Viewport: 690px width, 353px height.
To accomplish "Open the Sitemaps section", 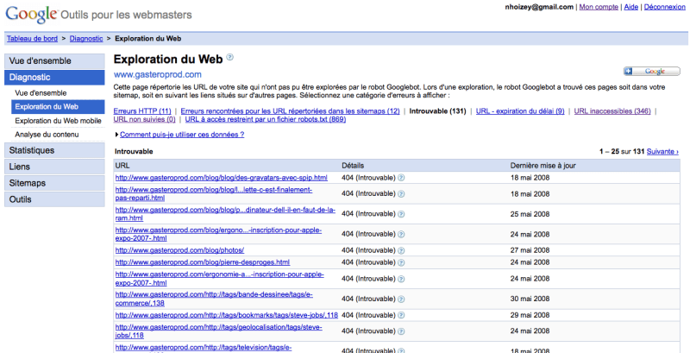I will 54,183.
